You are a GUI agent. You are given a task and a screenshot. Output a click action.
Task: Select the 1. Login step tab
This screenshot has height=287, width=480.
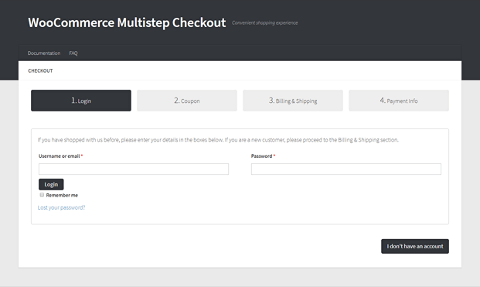tap(81, 101)
